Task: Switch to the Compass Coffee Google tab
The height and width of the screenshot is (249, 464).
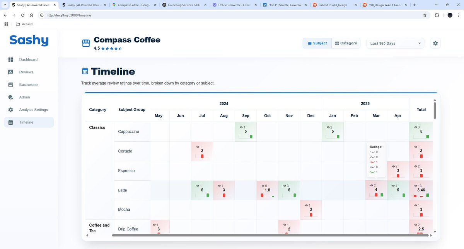Action: pyautogui.click(x=134, y=5)
